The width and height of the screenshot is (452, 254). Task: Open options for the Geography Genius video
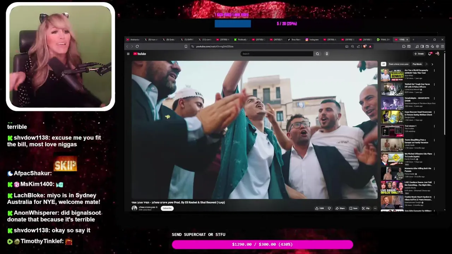[434, 71]
